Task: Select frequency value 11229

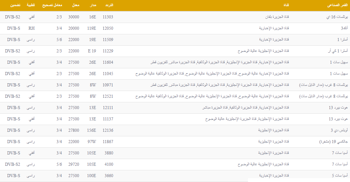Action: [108, 51]
